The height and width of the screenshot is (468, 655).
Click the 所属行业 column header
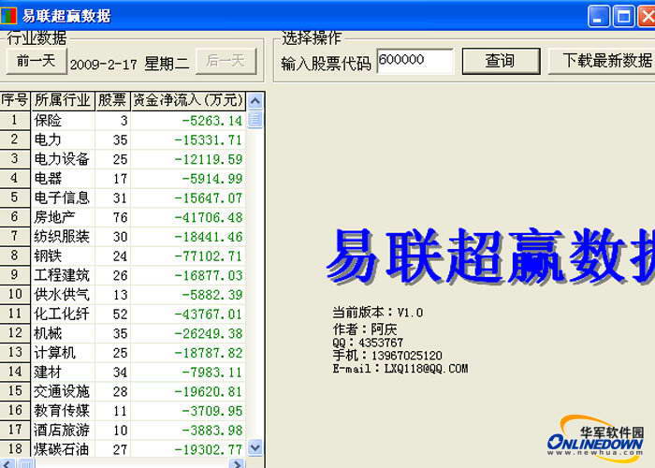(63, 101)
